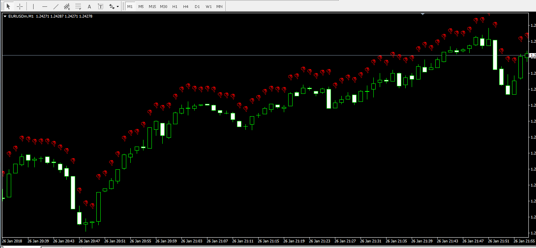Image resolution: width=536 pixels, height=248 pixels.
Task: Select the trendline drawing tool
Action: coord(56,6)
